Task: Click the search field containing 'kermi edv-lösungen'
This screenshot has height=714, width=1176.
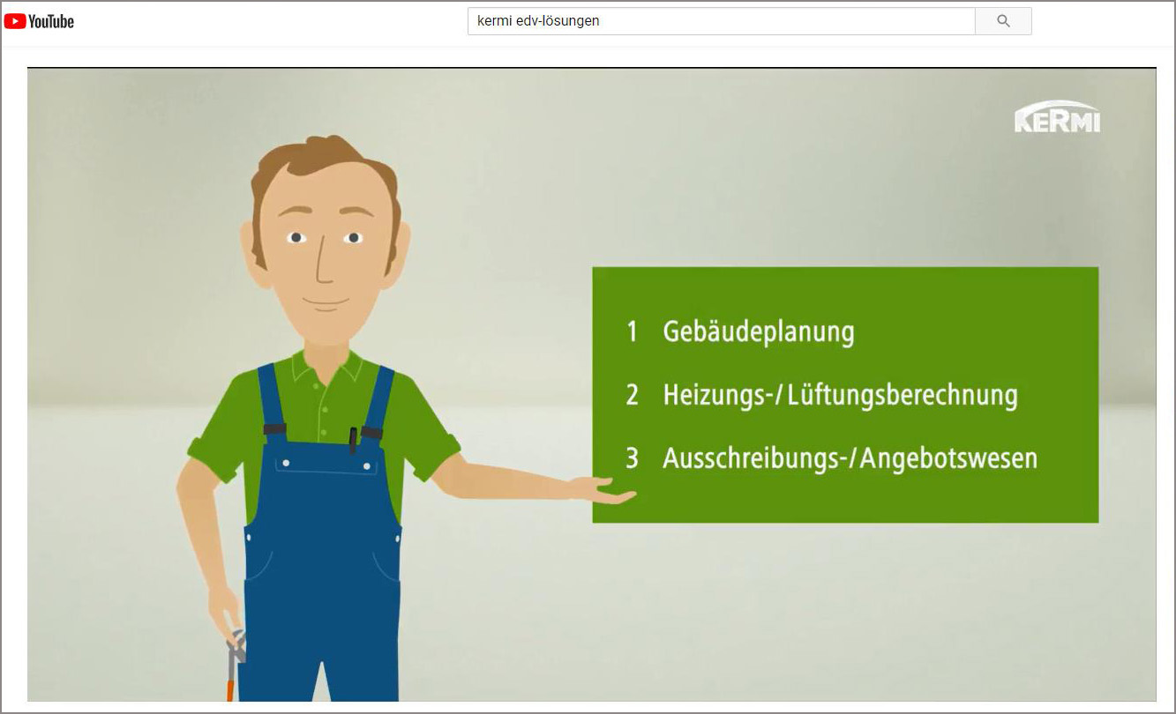Action: tap(721, 21)
